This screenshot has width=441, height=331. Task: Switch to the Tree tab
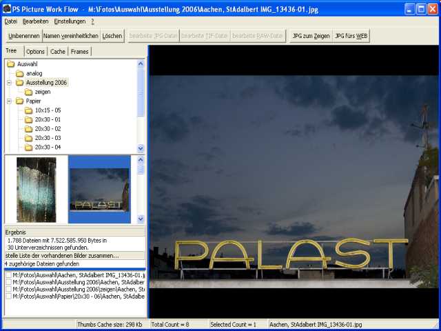click(13, 50)
